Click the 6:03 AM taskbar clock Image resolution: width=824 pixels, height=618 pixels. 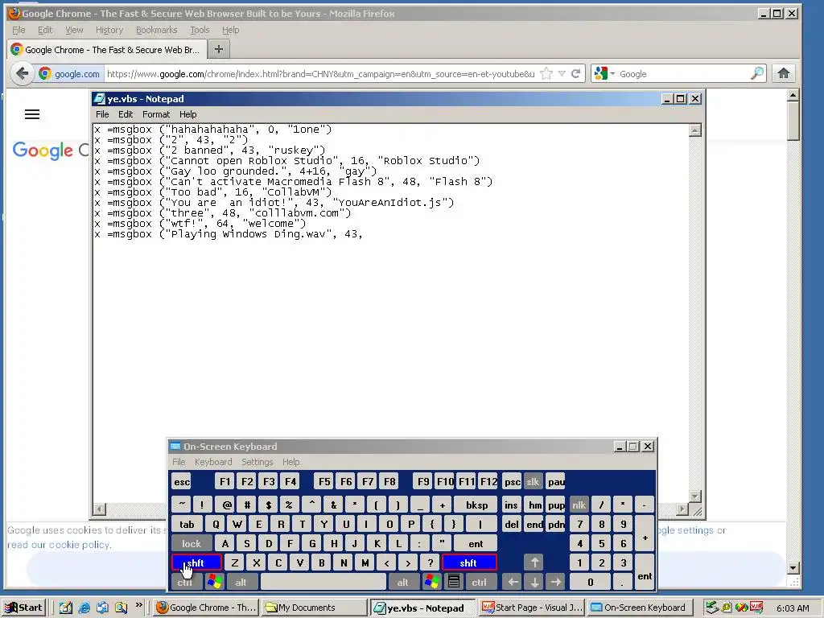(793, 608)
